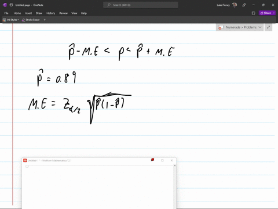Click the 'Untitled page - OneNote' title
Viewport: 278px width, 209px height.
click(30, 5)
